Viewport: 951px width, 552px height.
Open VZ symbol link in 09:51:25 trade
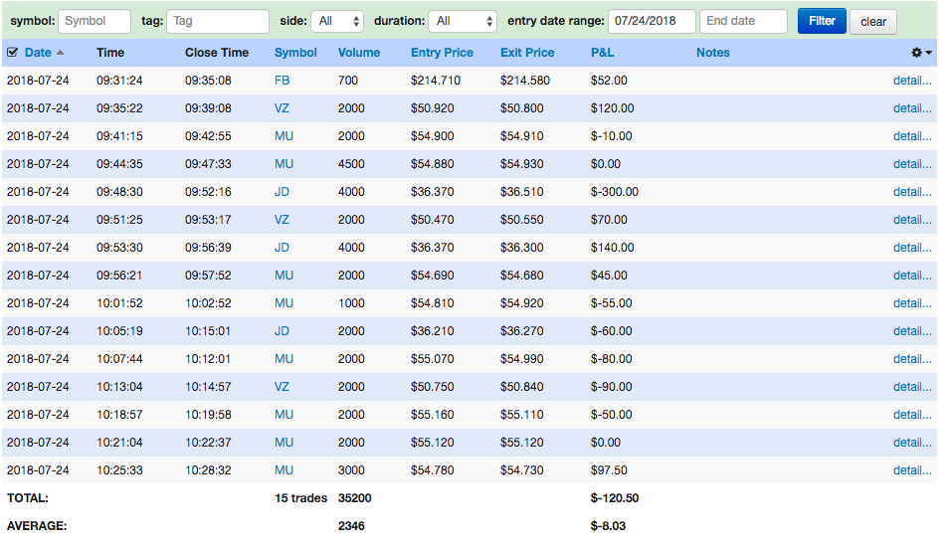282,220
